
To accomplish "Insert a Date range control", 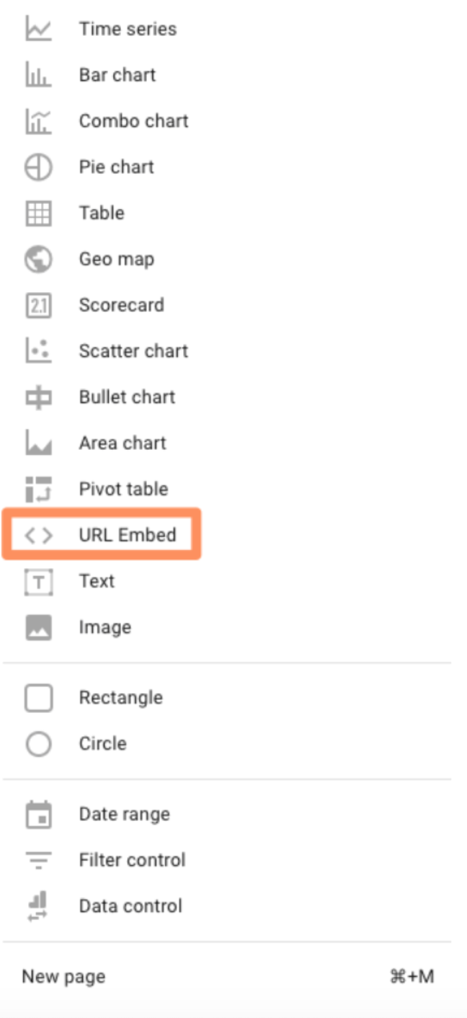I will coord(124,815).
